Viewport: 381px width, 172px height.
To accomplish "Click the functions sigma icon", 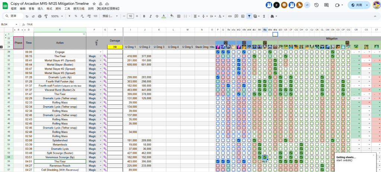I will 264,16.
